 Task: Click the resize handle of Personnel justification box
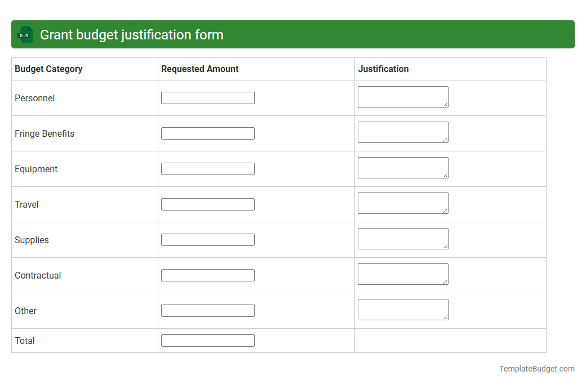click(x=446, y=105)
